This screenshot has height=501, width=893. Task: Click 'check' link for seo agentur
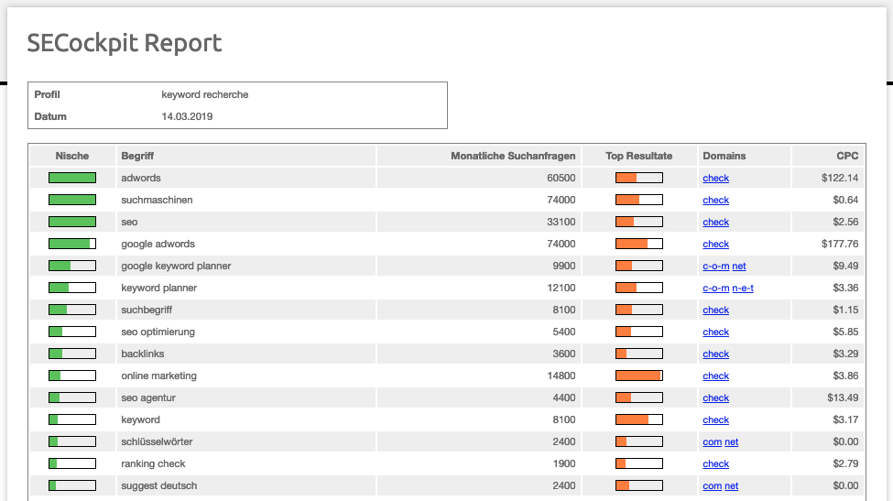pyautogui.click(x=715, y=398)
